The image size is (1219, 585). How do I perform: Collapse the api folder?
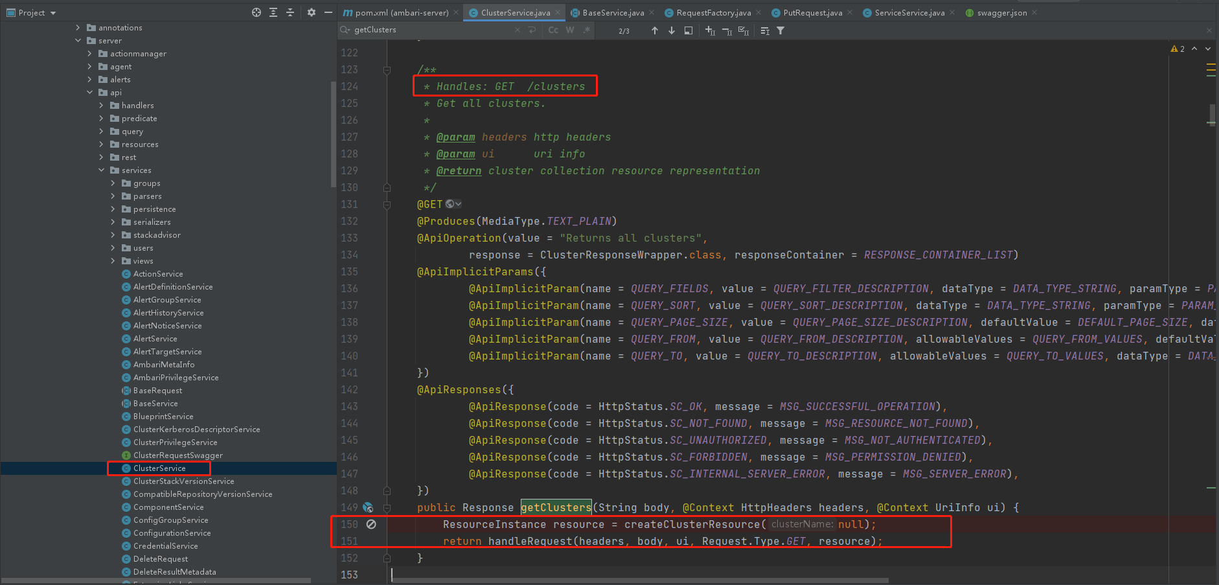coord(89,92)
